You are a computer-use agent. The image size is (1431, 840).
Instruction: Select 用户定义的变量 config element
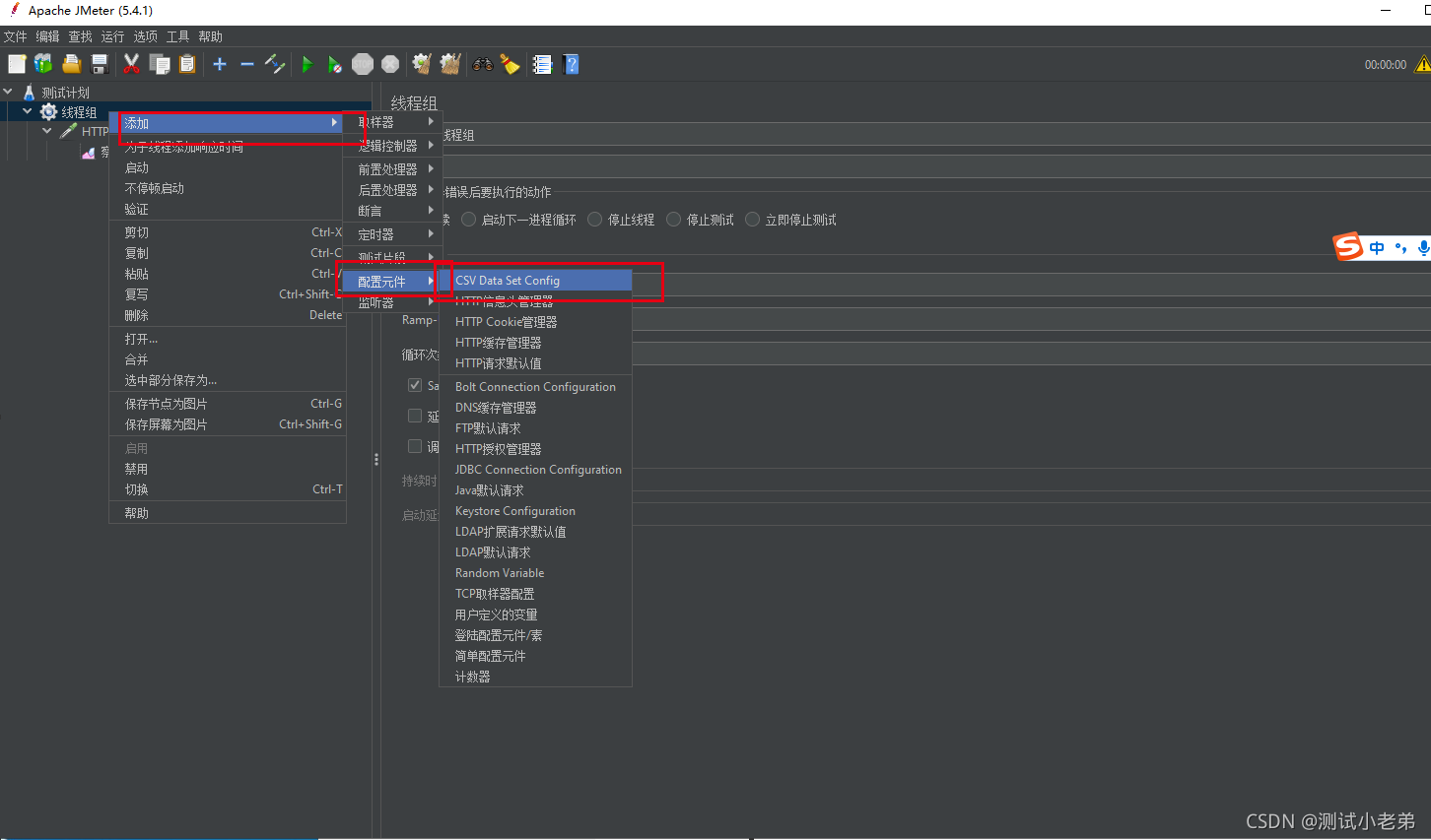click(535, 614)
